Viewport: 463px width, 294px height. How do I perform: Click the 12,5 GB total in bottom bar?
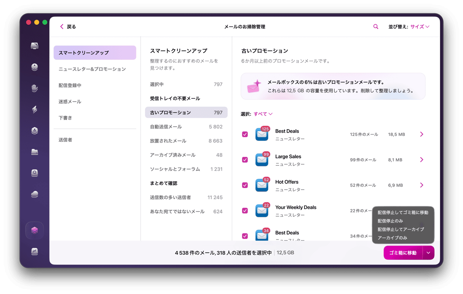tap(285, 253)
